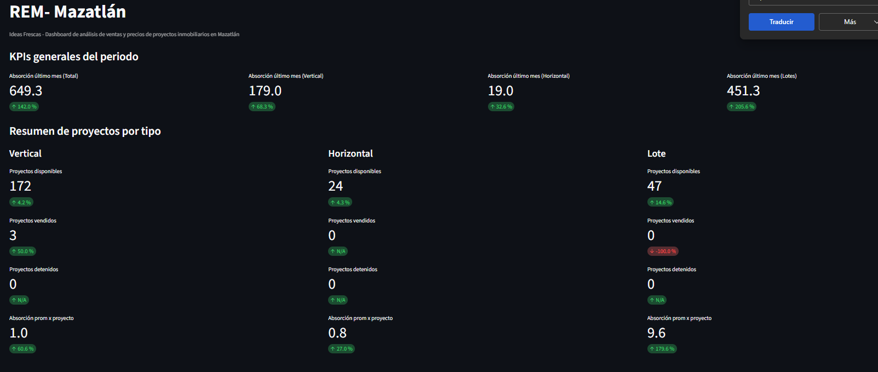Click the 27.0% Horizontal absorption average badge
The image size is (878, 372).
click(342, 349)
